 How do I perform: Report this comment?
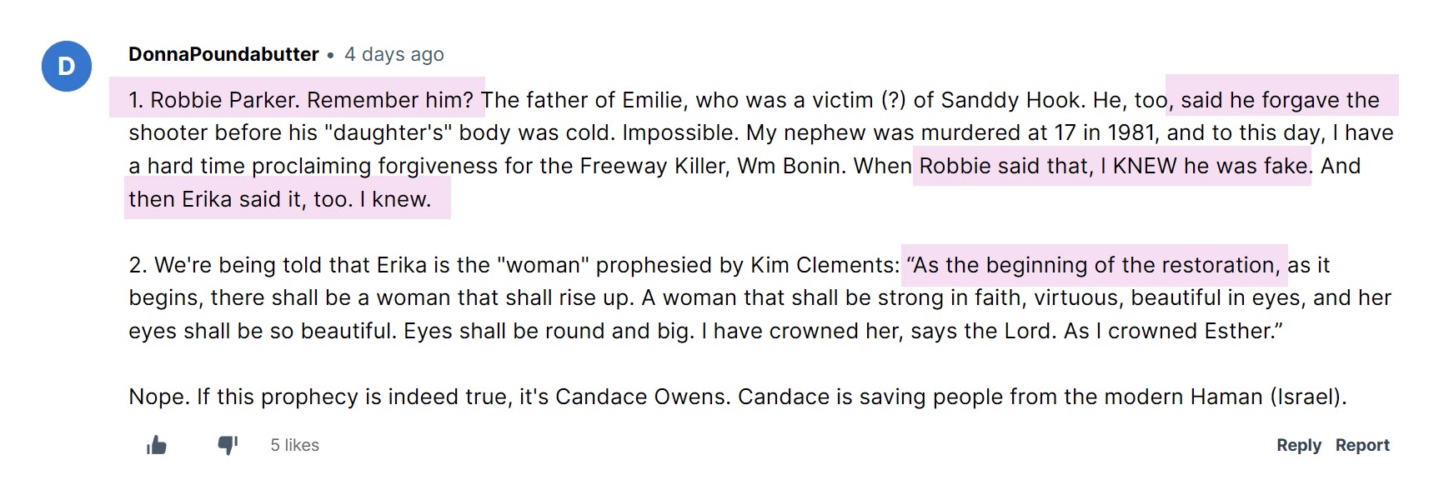[x=1362, y=445]
